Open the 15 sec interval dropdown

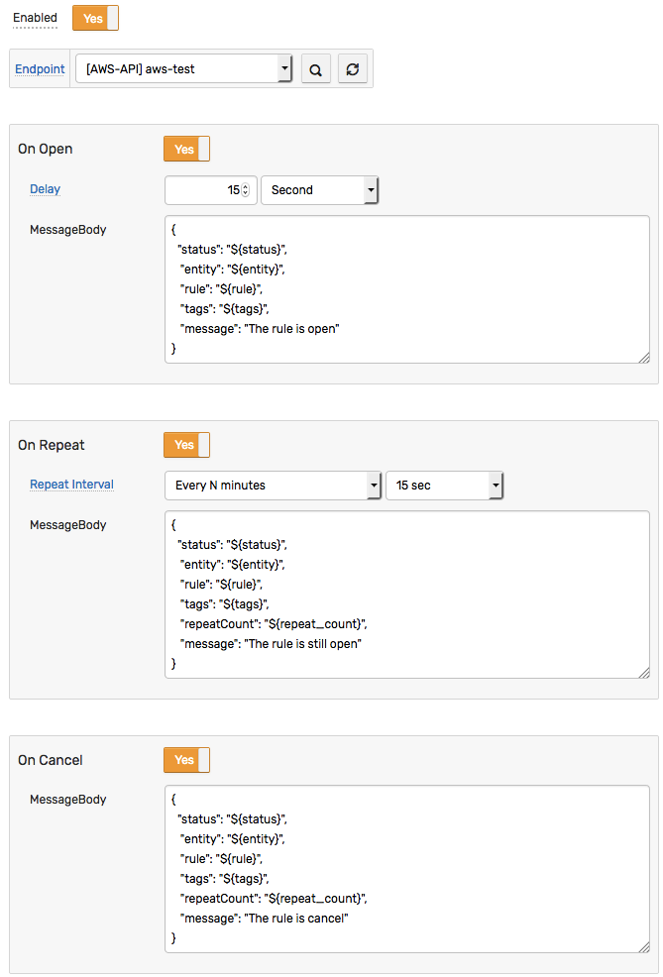point(444,486)
